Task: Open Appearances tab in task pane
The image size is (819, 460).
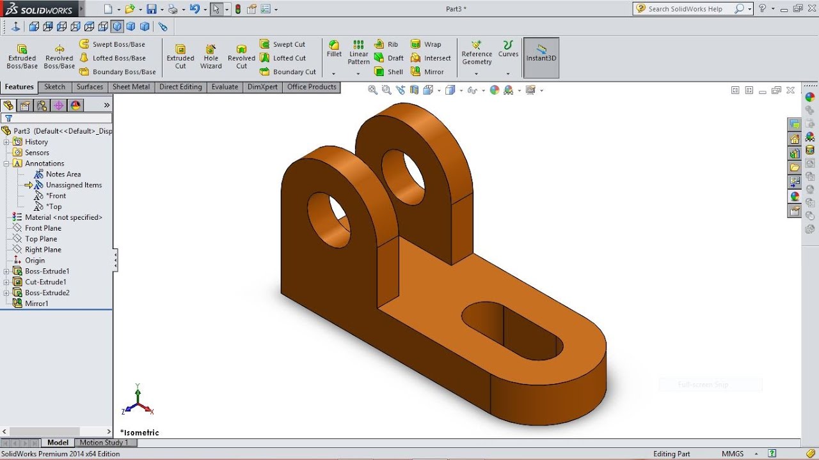Action: coord(795,196)
